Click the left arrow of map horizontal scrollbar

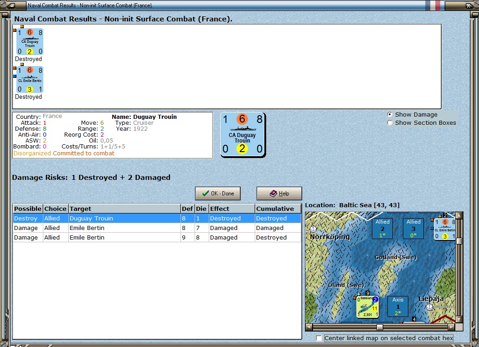(309, 327)
